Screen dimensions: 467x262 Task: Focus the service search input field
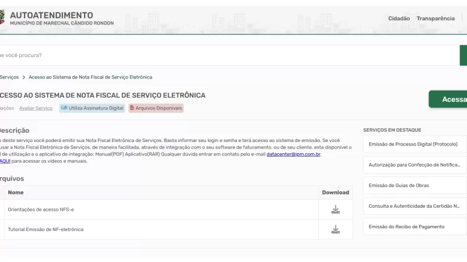tap(228, 55)
